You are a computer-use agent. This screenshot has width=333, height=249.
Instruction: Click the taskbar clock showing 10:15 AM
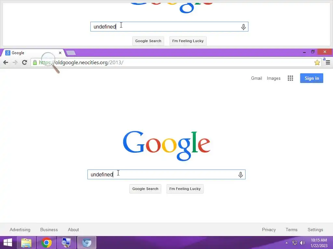point(319,243)
